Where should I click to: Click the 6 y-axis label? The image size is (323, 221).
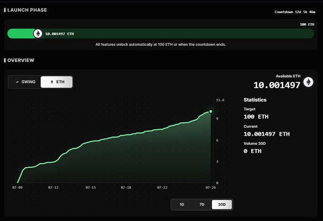pyautogui.click(x=217, y=140)
